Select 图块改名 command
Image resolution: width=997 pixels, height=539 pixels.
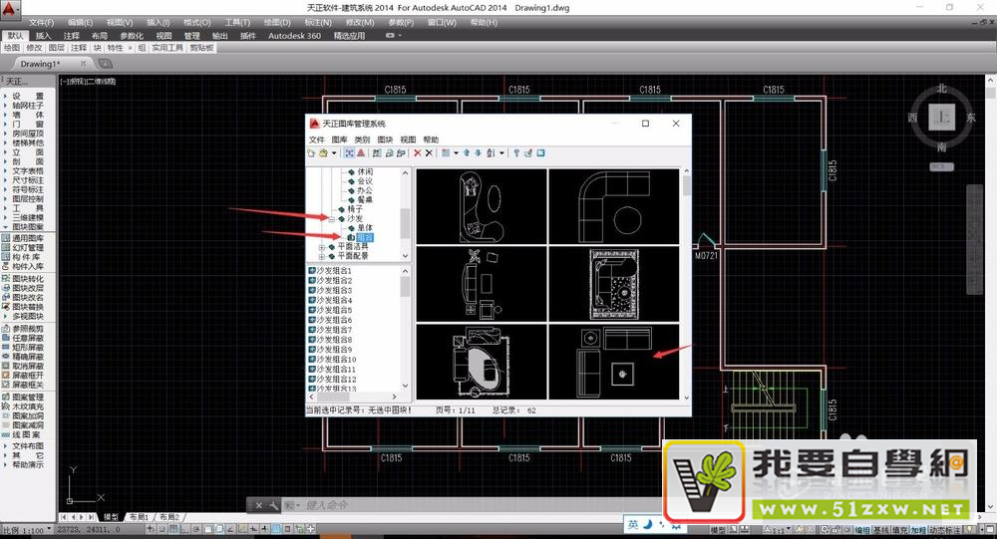pyautogui.click(x=23, y=298)
